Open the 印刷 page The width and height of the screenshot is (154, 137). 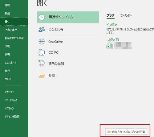tap(7, 46)
